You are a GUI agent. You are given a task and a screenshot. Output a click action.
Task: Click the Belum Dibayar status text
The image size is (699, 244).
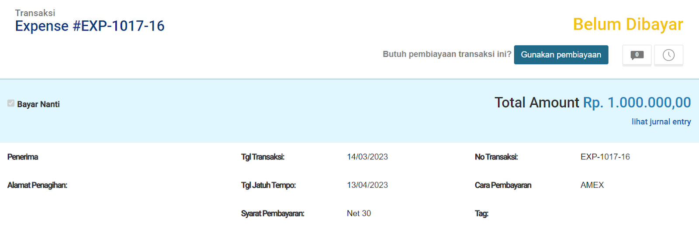coord(628,24)
